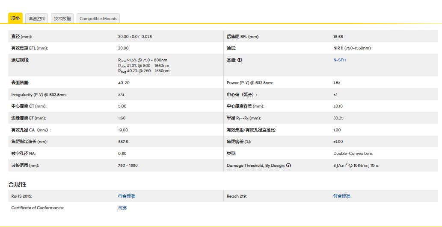Open the Reach 219 符合标准 link

coord(341,196)
